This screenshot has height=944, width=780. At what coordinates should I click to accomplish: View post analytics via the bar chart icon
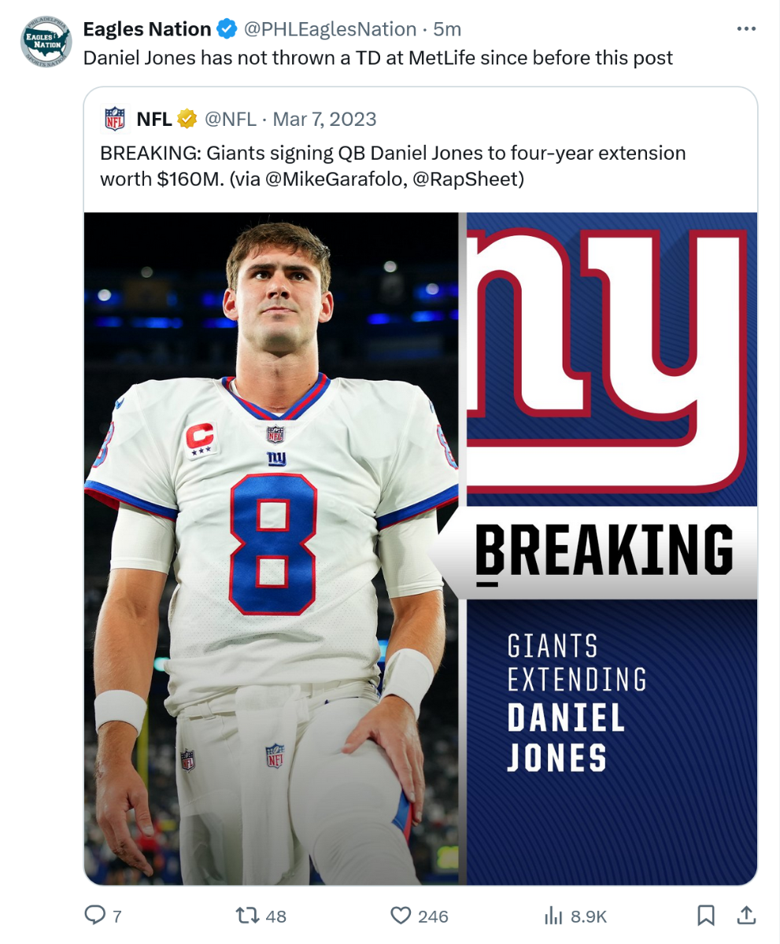(554, 915)
